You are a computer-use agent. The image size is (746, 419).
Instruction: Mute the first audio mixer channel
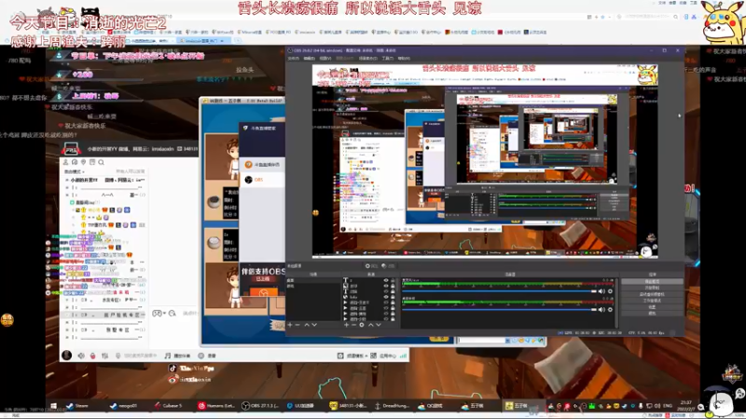click(x=601, y=291)
